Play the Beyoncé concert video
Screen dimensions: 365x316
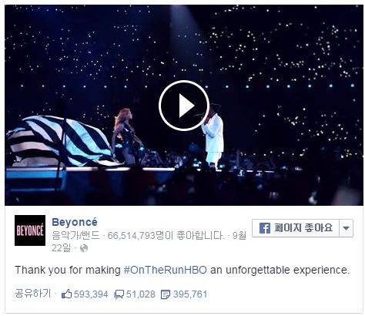coord(184,106)
